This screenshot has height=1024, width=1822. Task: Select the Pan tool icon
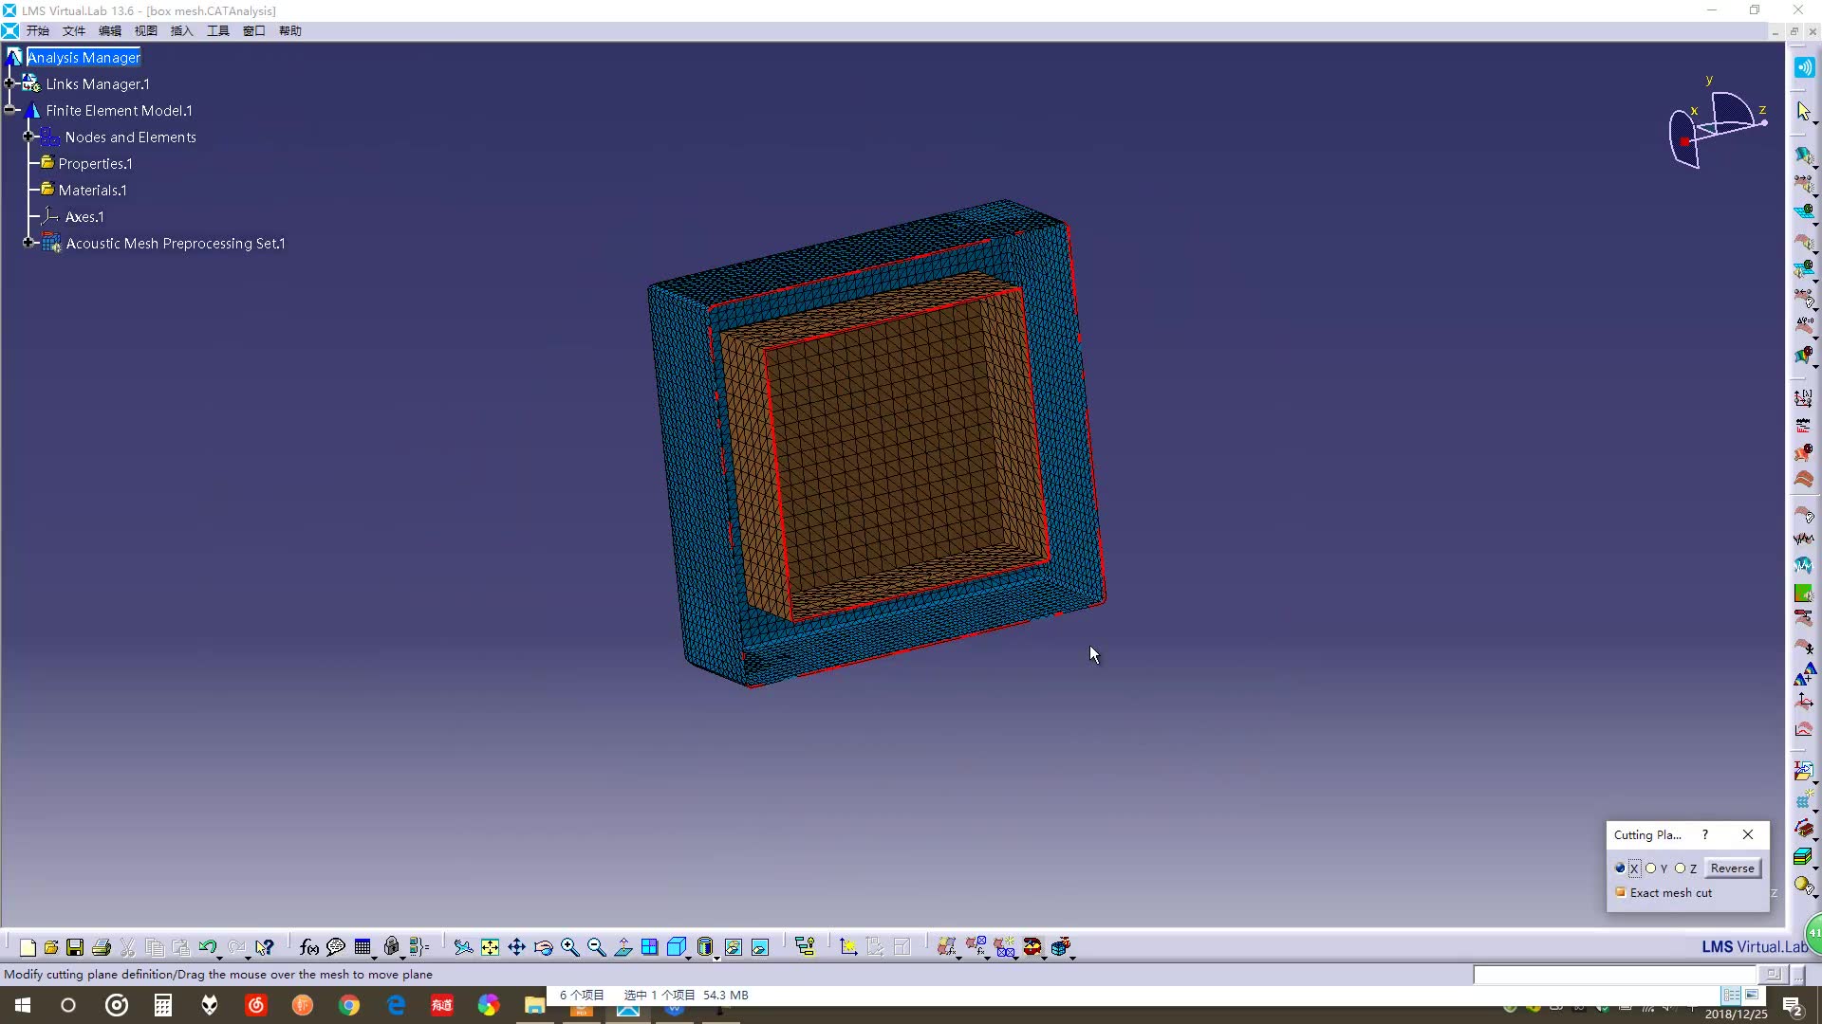[517, 946]
